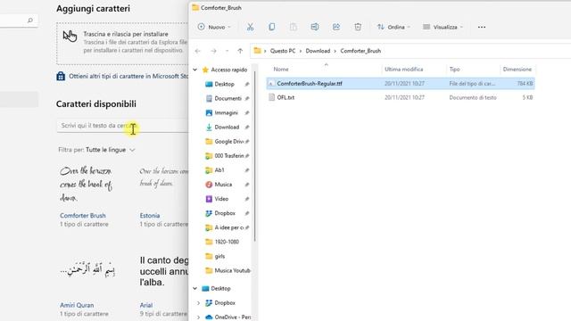The width and height of the screenshot is (571, 321).
Task: Click Questo PC in the address breadcrumb
Action: click(283, 51)
